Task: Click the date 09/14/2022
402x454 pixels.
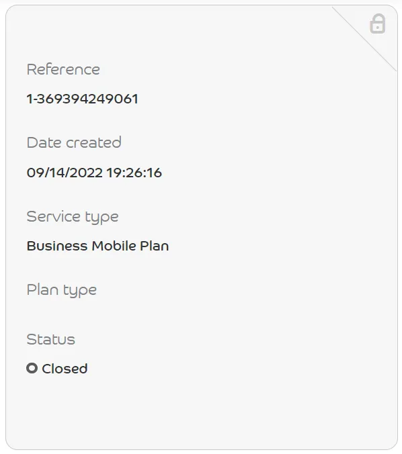Action: [x=65, y=173]
